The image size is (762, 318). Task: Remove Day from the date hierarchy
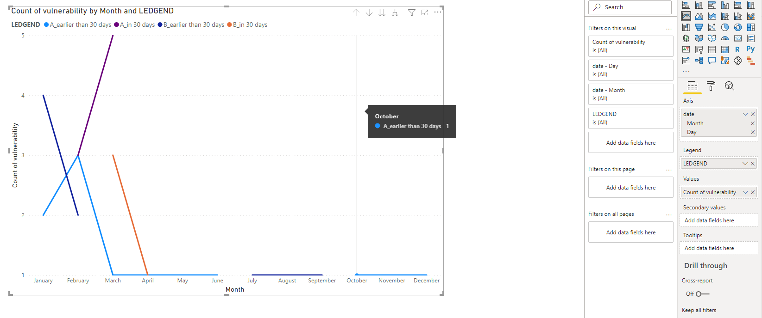click(753, 132)
